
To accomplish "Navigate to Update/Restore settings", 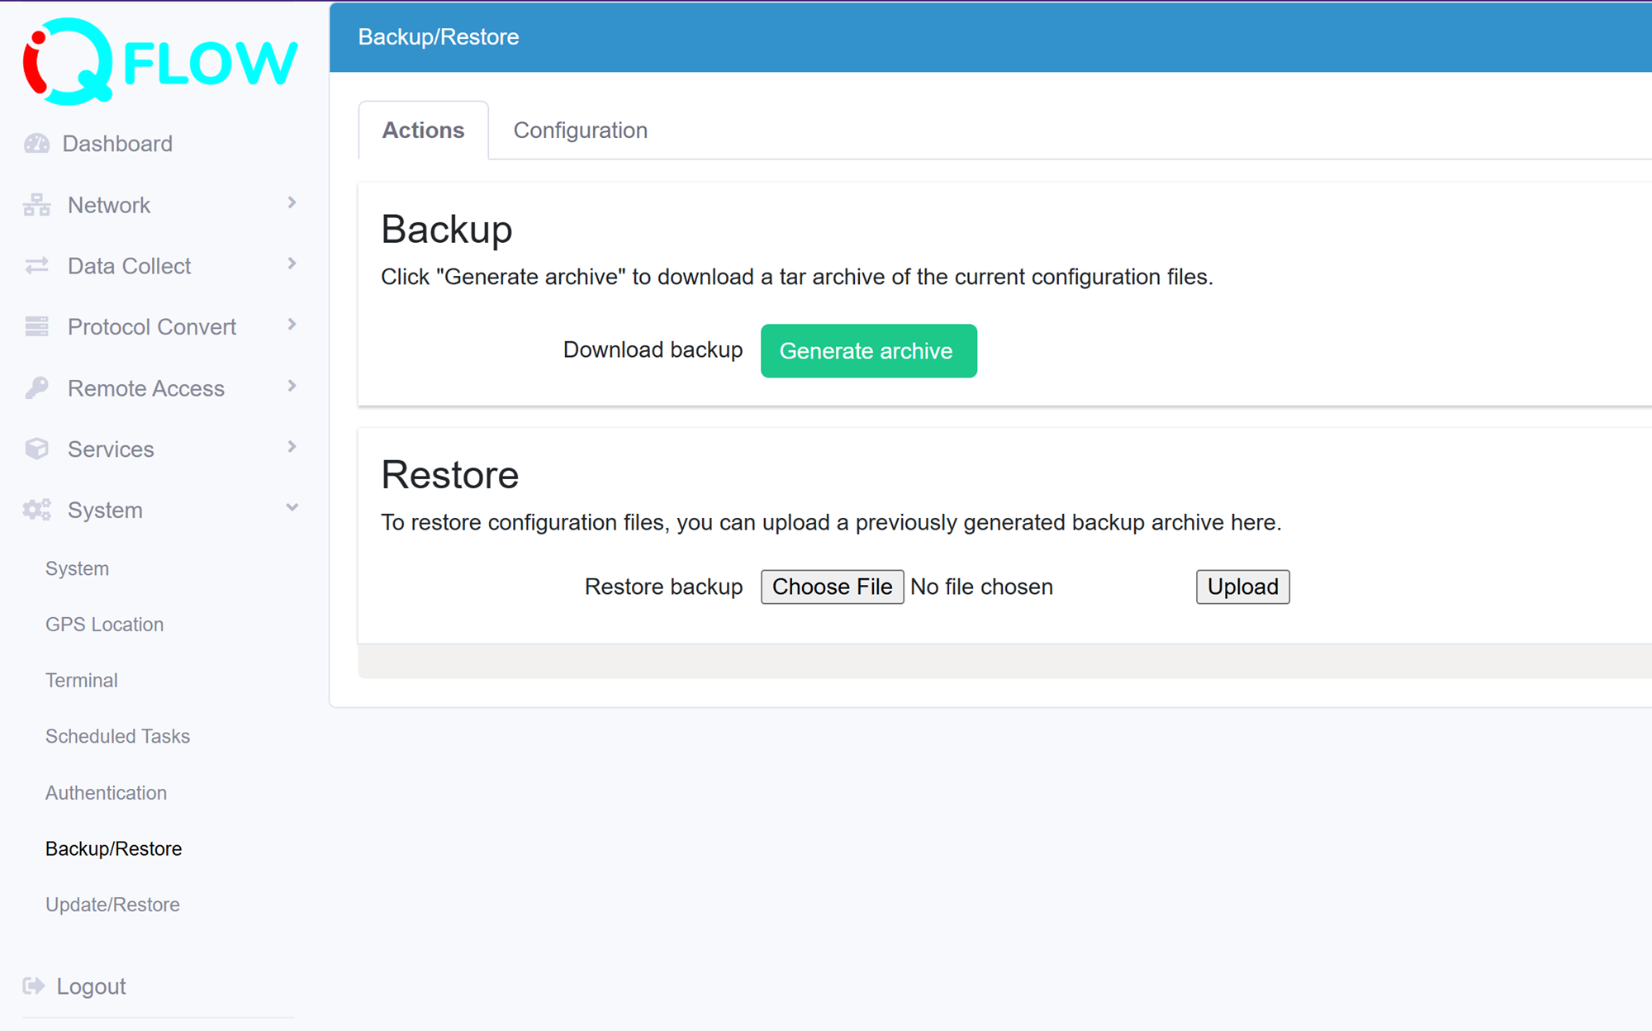I will 112,904.
